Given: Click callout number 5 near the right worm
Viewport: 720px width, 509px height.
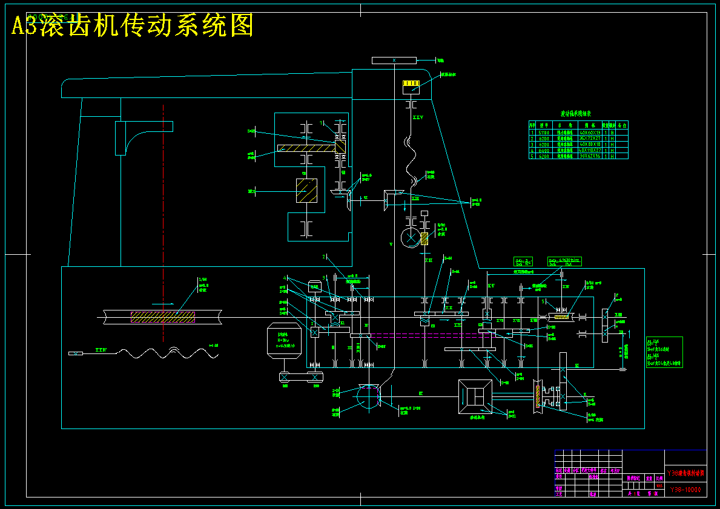Looking at the screenshot, I should (x=543, y=301).
